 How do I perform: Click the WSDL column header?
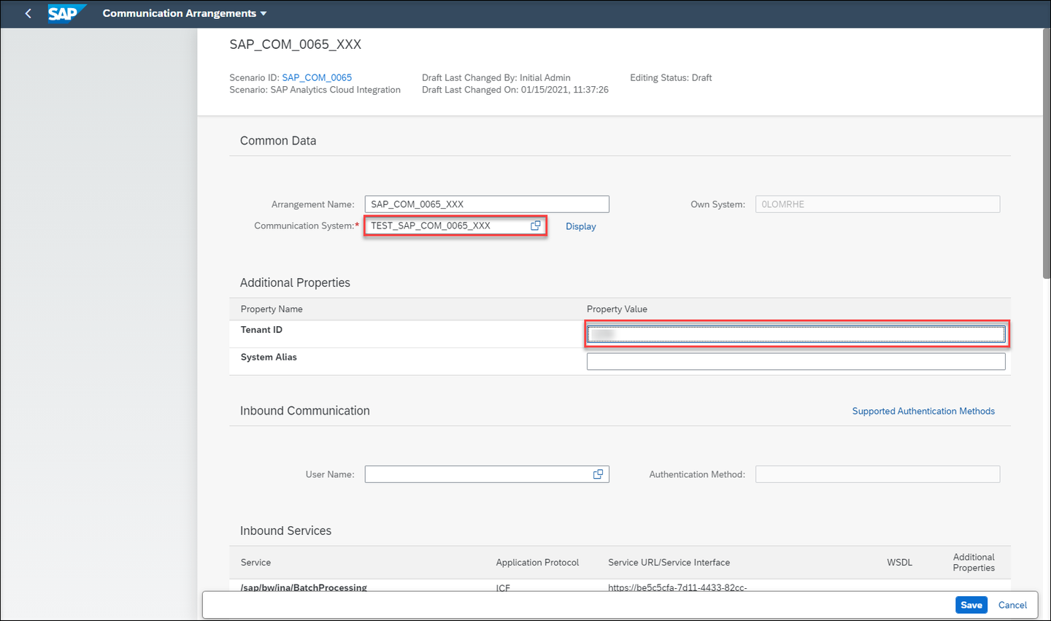899,563
